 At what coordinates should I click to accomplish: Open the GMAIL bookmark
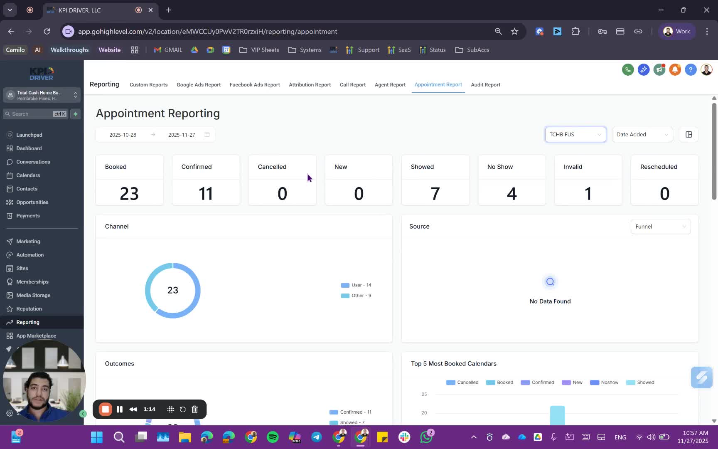[x=168, y=50]
